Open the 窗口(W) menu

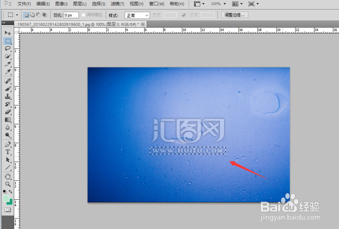(157, 4)
